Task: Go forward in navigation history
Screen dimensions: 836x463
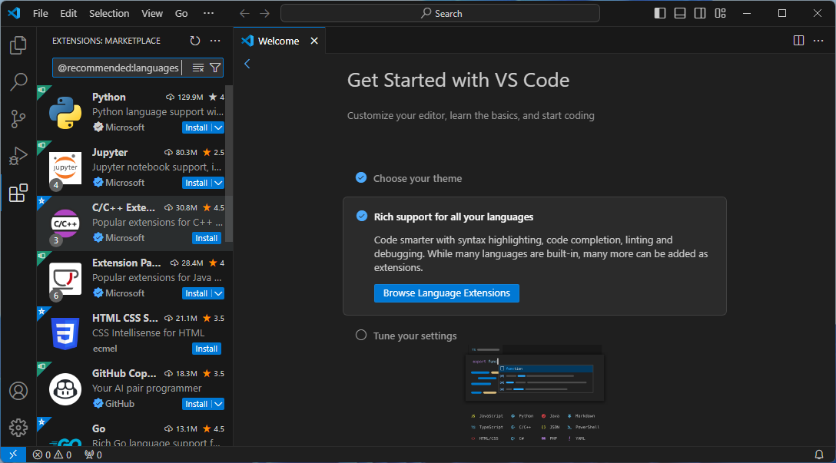Action: (264, 13)
